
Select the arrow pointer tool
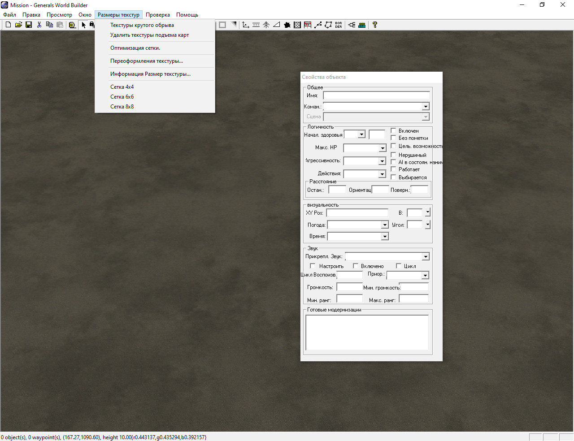pyautogui.click(x=83, y=25)
